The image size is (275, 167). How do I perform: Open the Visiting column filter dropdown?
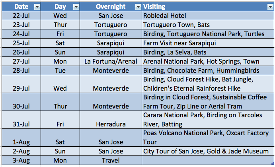270,7
